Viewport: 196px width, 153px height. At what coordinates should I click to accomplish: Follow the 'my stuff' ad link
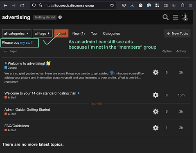(26, 43)
